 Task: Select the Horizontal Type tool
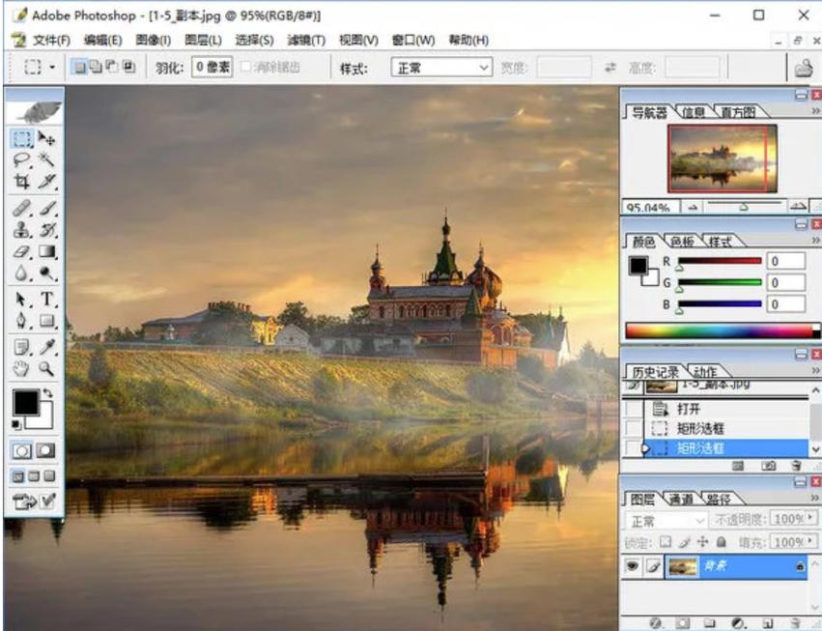click(x=46, y=299)
